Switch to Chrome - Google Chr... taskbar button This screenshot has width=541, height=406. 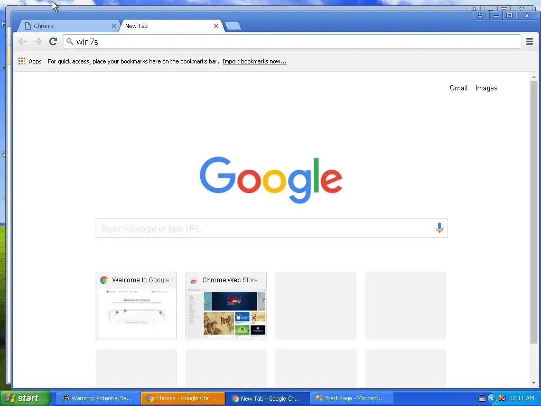[x=183, y=399]
